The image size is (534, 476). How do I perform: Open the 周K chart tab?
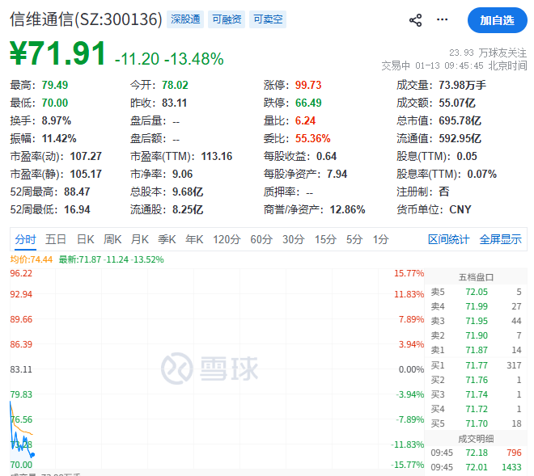tap(112, 239)
